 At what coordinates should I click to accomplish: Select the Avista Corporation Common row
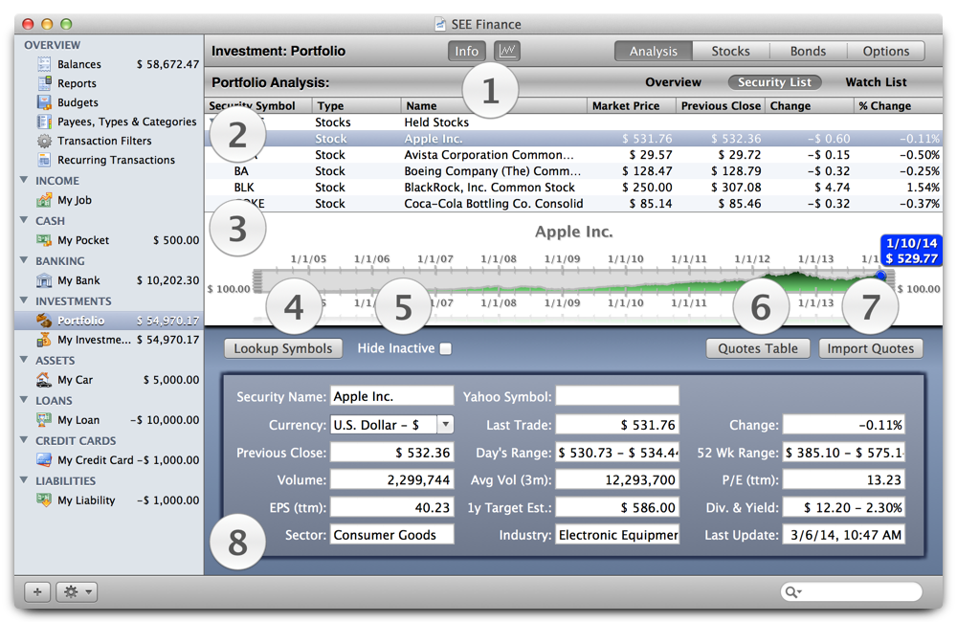click(573, 155)
